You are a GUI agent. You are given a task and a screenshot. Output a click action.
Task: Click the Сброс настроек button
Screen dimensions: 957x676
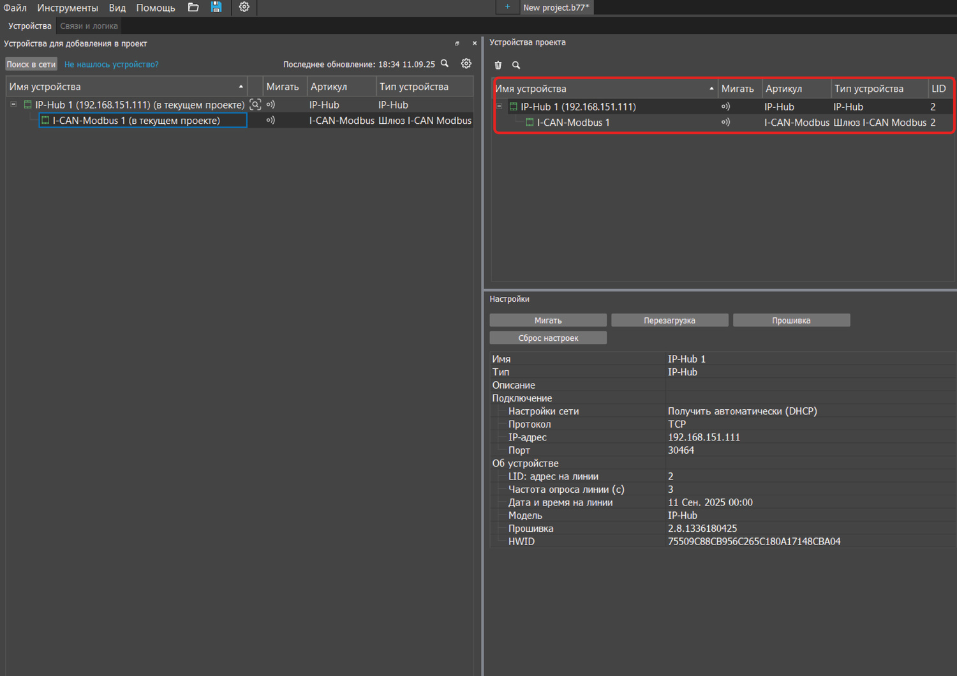click(x=548, y=338)
